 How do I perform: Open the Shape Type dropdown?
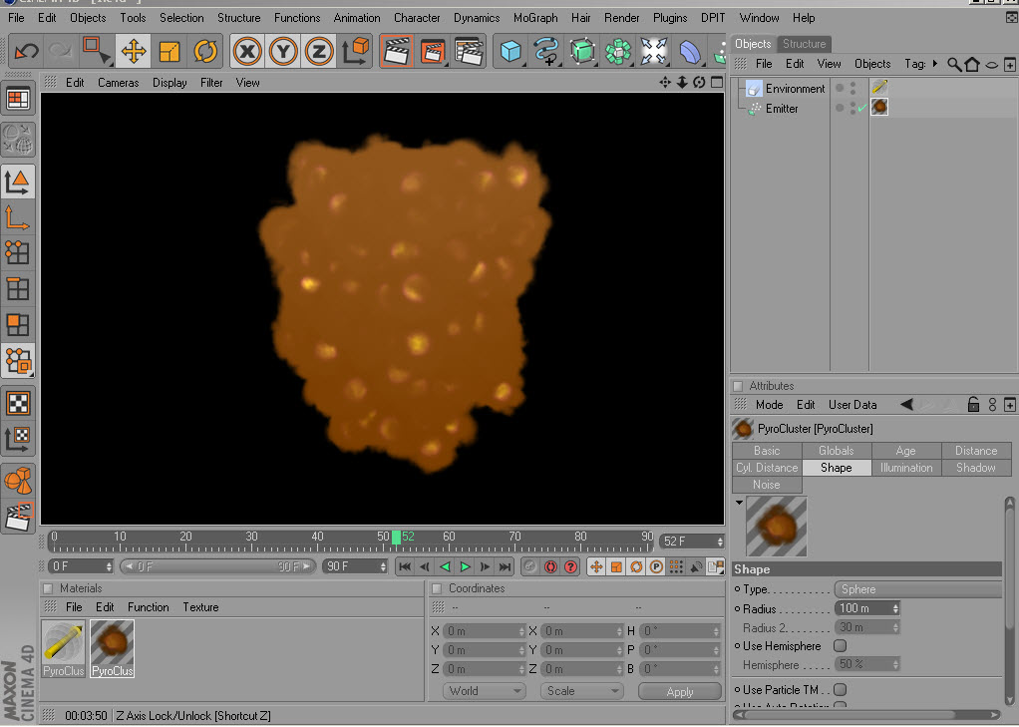point(917,589)
